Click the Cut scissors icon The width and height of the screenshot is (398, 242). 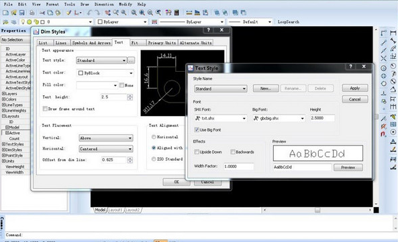click(42, 13)
